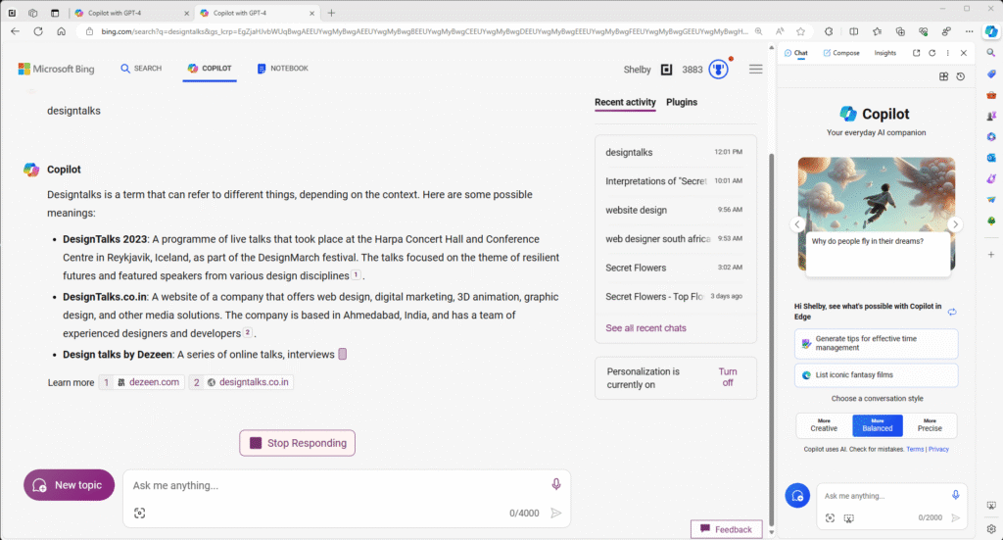Click the microphone icon in main chat box

555,484
